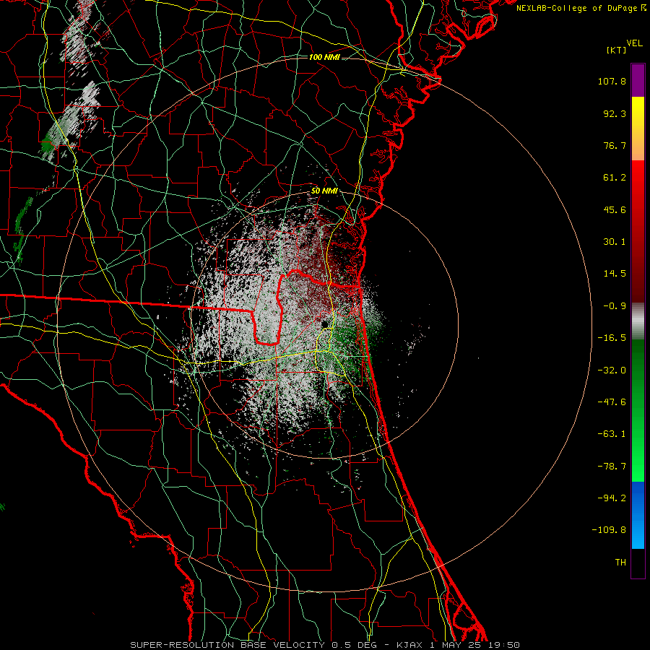The height and width of the screenshot is (650, 650).
Task: Click the KJAX station ID in the caption
Action: click(x=409, y=645)
